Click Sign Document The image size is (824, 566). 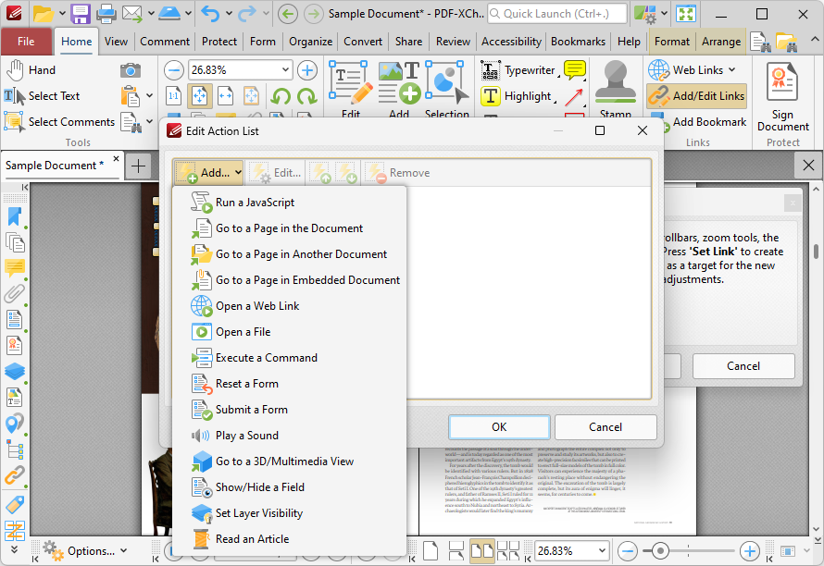[782, 98]
